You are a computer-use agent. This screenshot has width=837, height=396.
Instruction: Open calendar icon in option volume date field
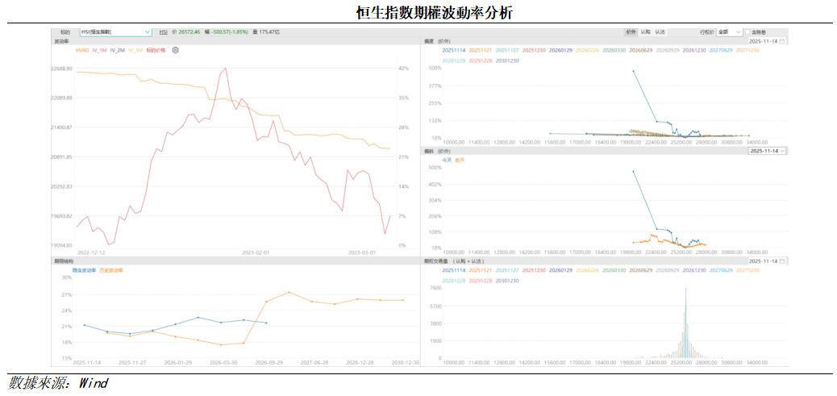tap(782, 261)
